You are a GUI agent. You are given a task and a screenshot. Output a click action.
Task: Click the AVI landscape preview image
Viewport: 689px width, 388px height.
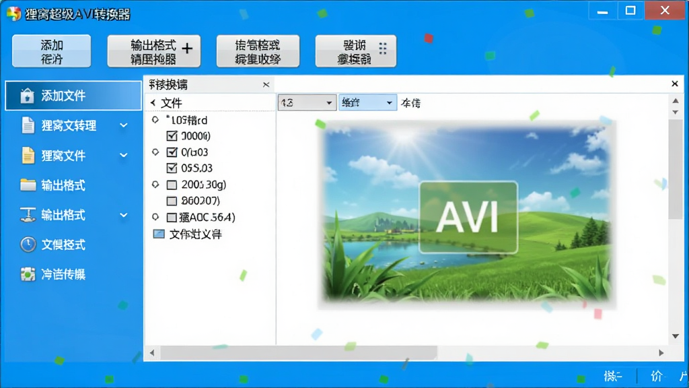coord(467,214)
